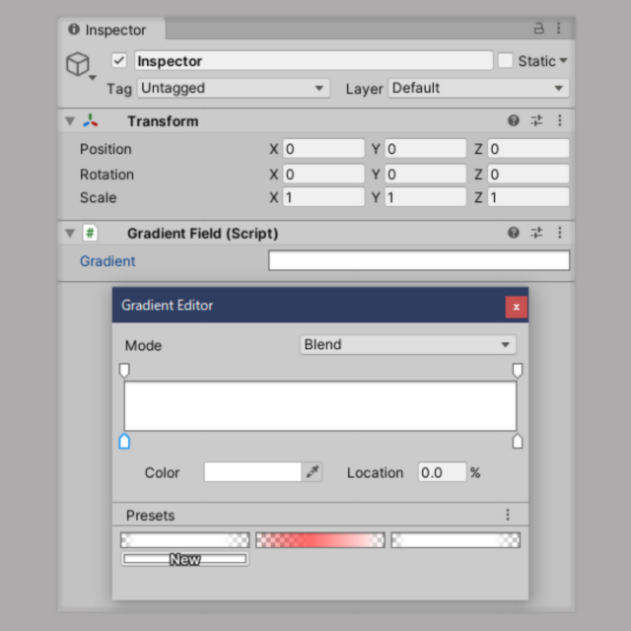Click the Inspector lock icon
The image size is (631, 631).
pyautogui.click(x=538, y=29)
